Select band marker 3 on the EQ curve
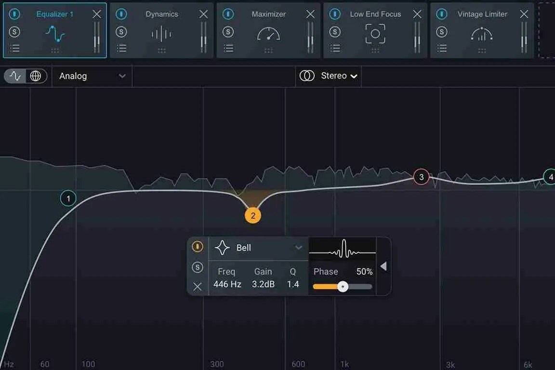The height and width of the screenshot is (370, 555). [x=421, y=177]
